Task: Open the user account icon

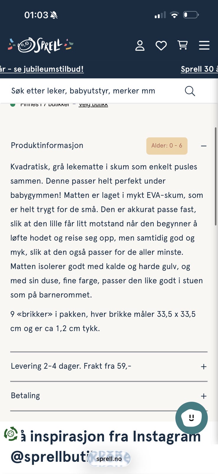Action: point(140,46)
